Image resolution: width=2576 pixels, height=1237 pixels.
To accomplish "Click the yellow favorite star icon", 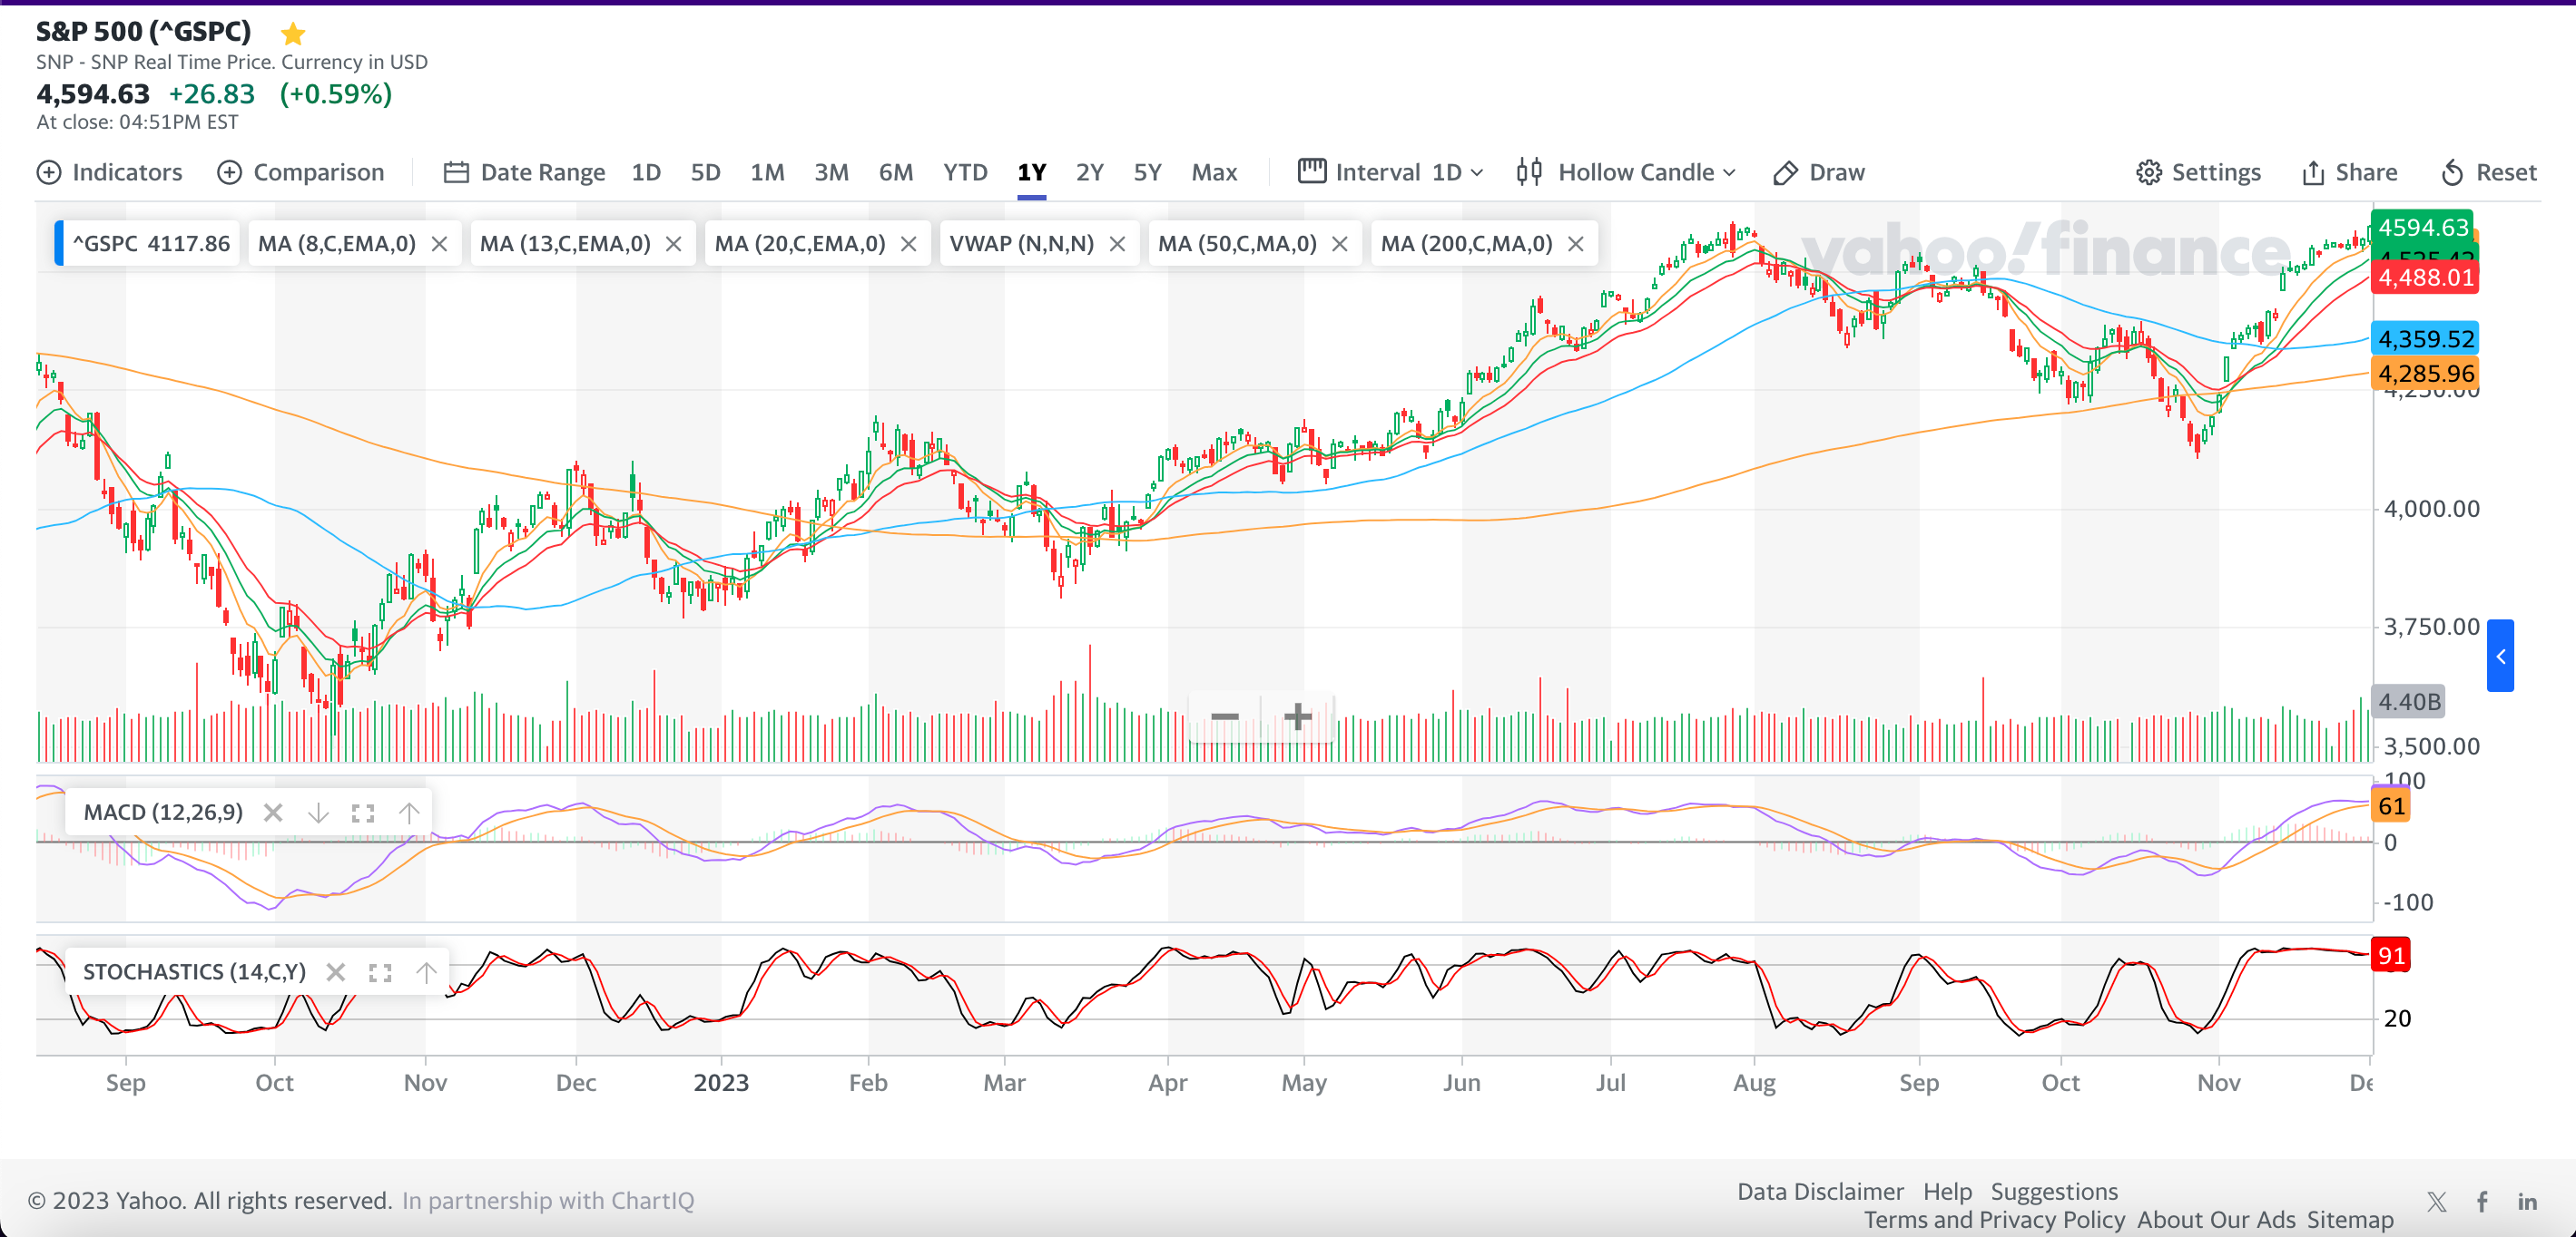I will (x=293, y=35).
